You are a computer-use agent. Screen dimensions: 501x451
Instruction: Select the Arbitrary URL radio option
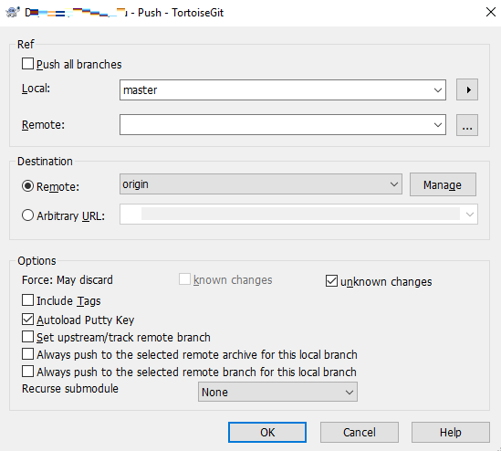tap(27, 215)
